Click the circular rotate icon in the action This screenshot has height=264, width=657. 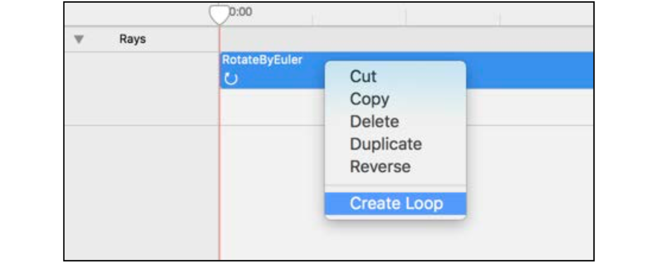(231, 79)
